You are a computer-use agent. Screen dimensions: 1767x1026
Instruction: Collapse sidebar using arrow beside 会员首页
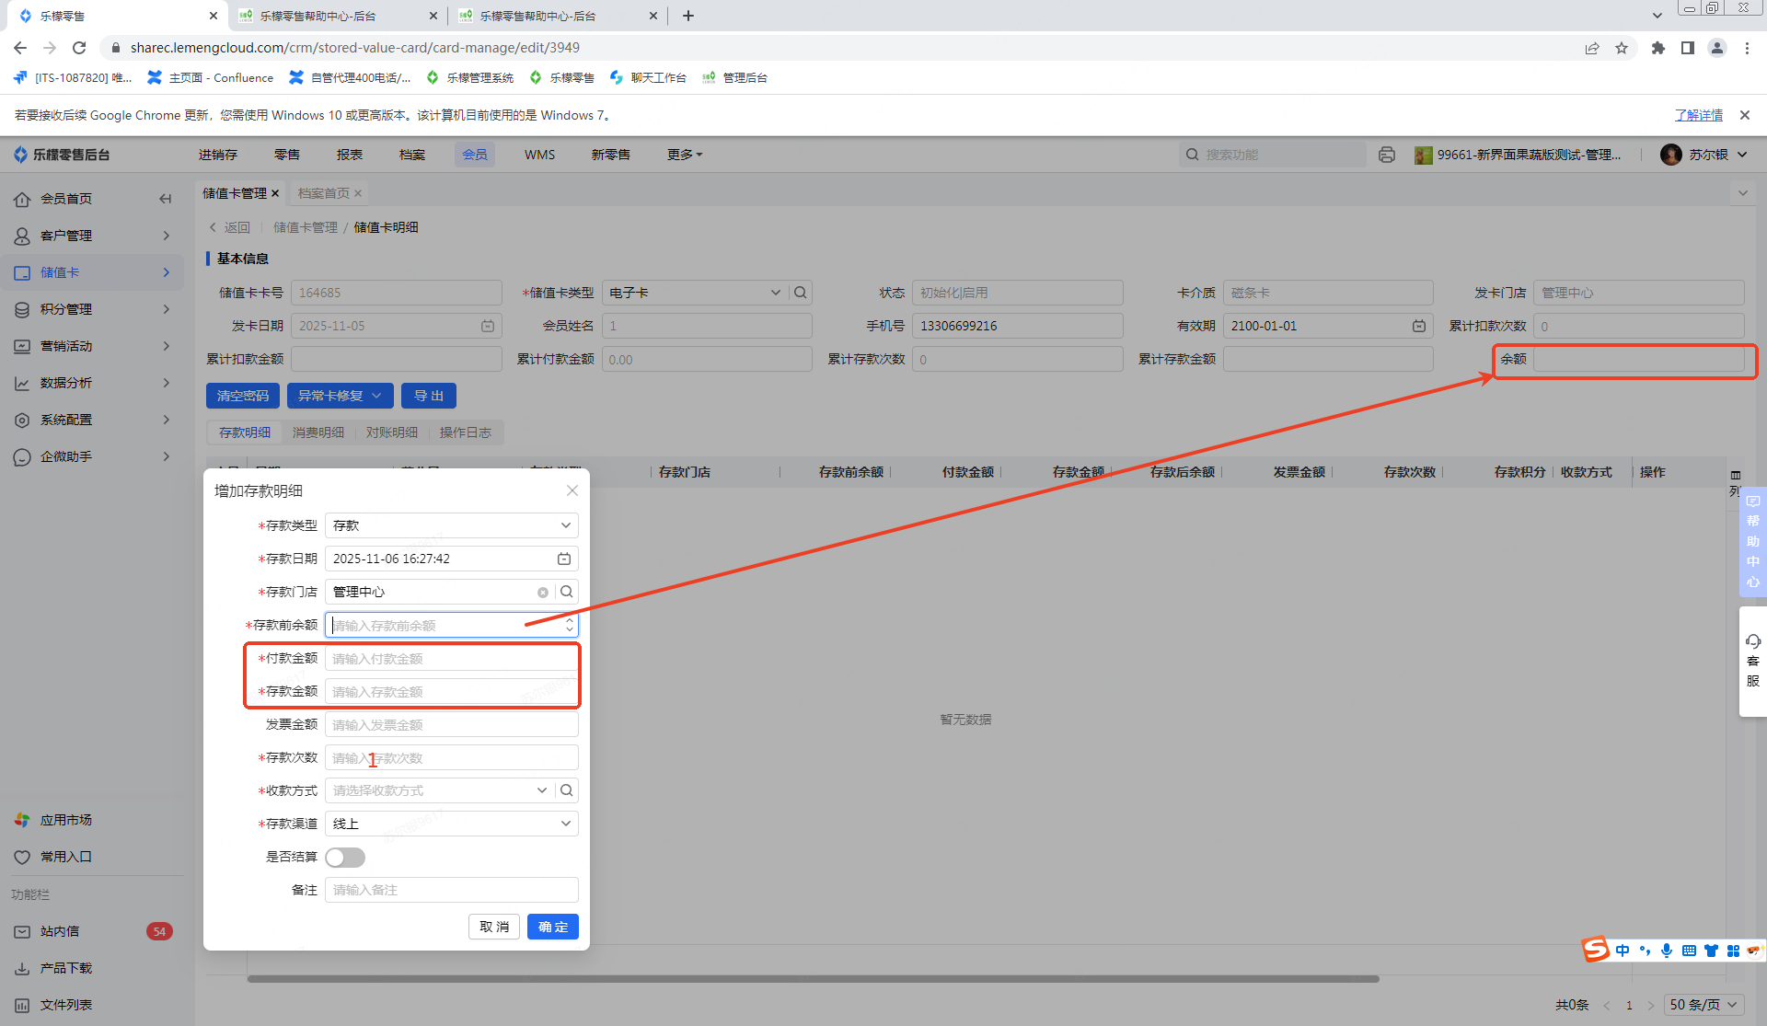coord(166,199)
